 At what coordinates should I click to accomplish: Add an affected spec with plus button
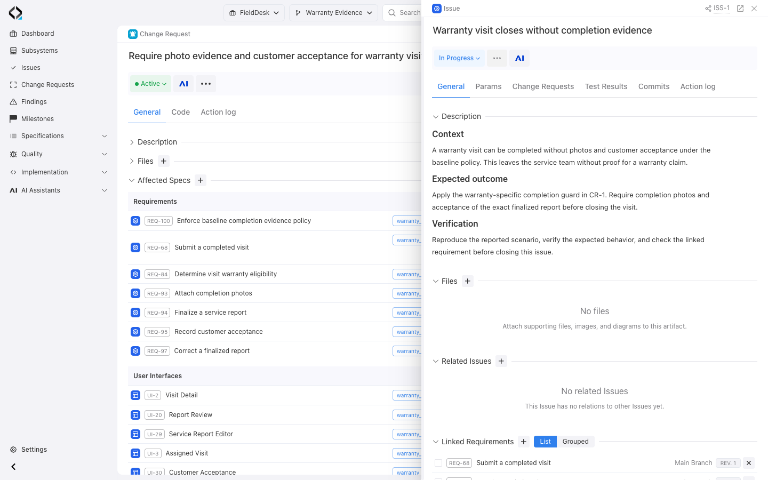point(201,180)
